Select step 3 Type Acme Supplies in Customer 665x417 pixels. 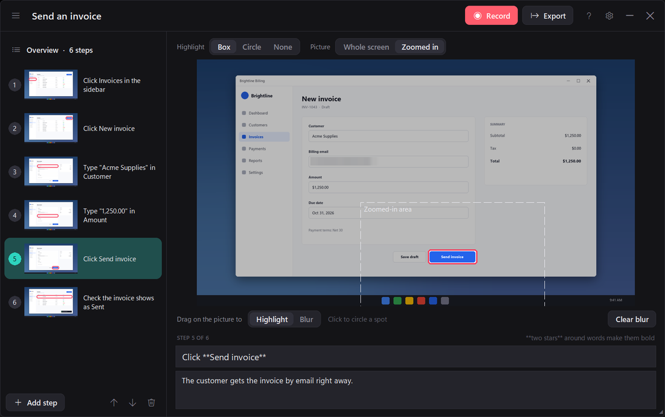click(83, 172)
